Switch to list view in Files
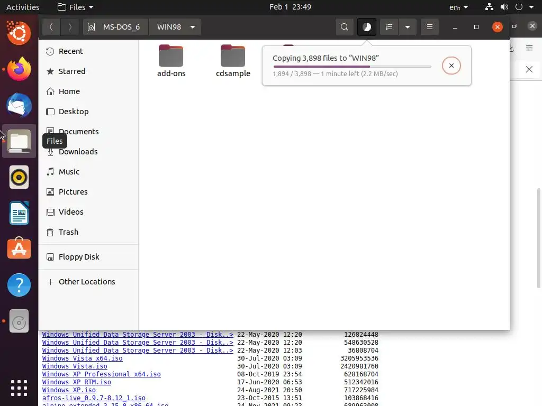The height and width of the screenshot is (406, 542). pos(389,27)
